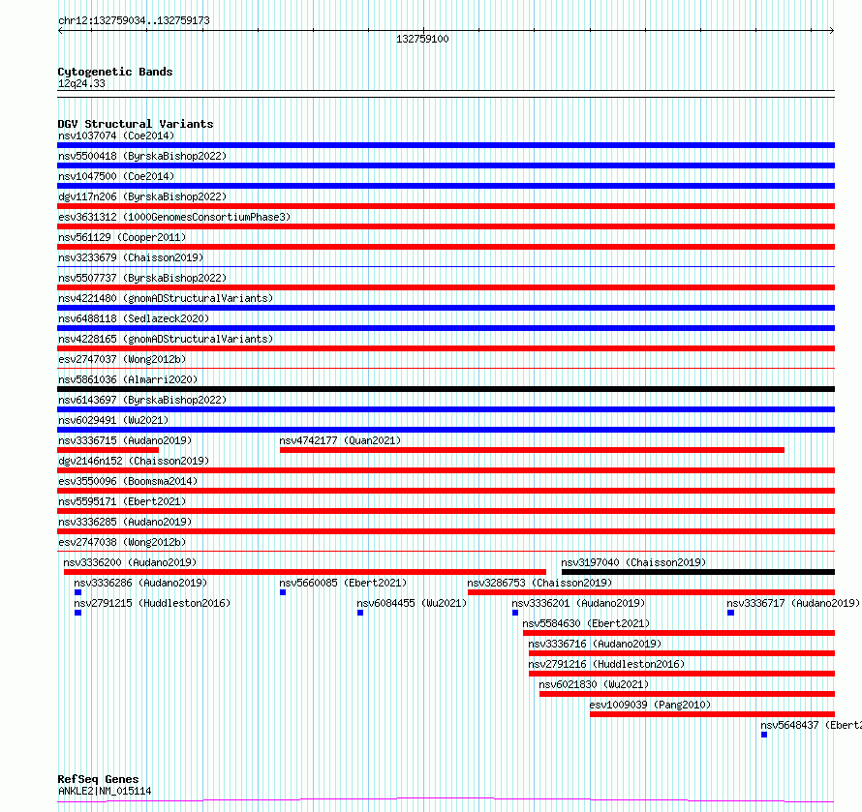Screen dimensions: 862x812
Task: Click the short red bar under nsv3336715
Action: (108, 450)
